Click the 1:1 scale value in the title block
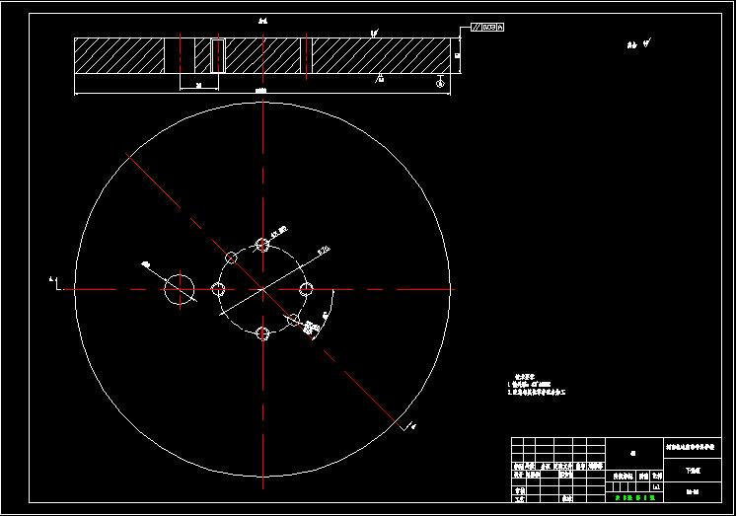 click(657, 487)
